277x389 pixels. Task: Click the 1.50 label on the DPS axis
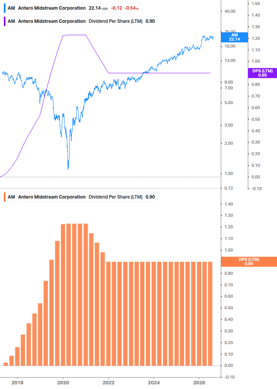(x=256, y=4)
